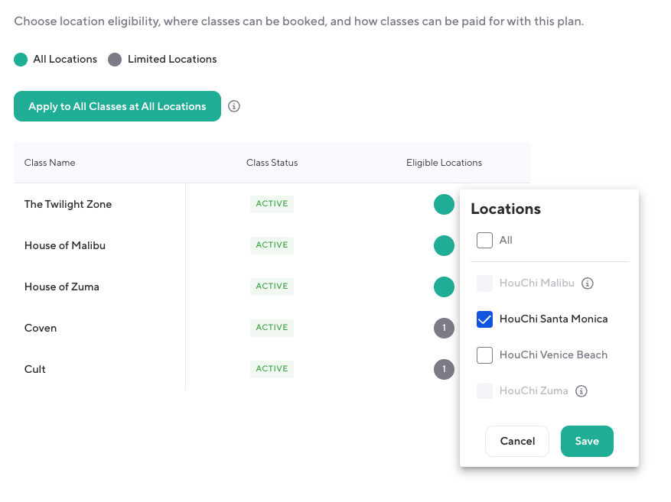This screenshot has width=671, height=502.
Task: Click green location dot for The Twilight Zone
Action: point(444,205)
